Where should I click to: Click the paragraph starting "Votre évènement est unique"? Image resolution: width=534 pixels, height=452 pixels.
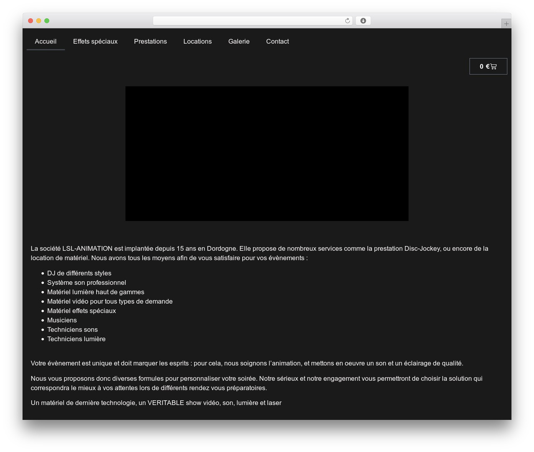point(247,363)
